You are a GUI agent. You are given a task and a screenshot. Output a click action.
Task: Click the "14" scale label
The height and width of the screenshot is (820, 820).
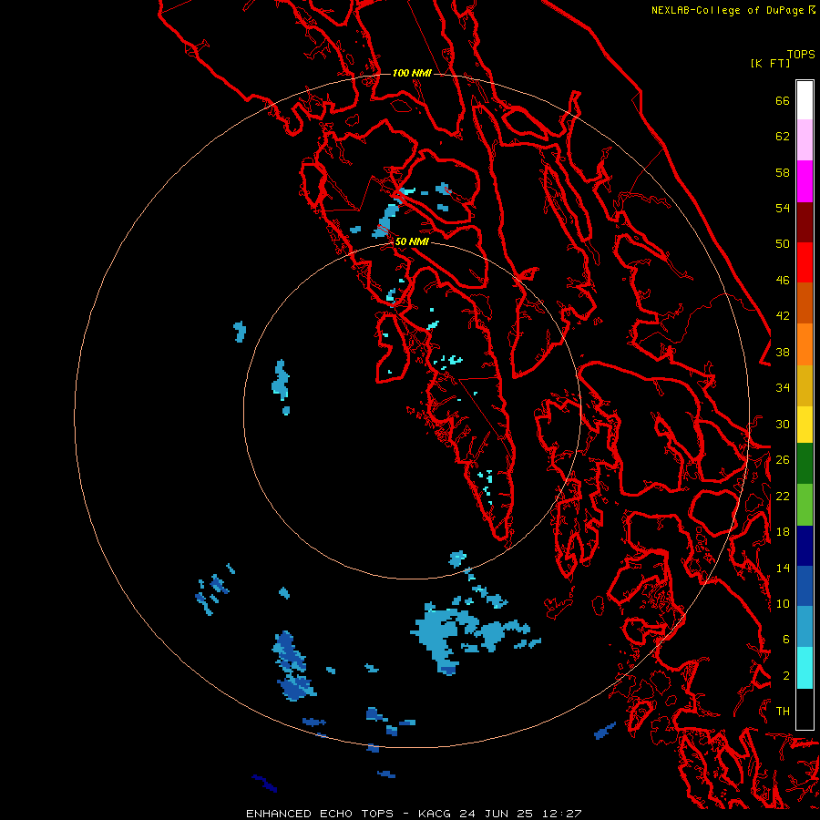pyautogui.click(x=783, y=568)
